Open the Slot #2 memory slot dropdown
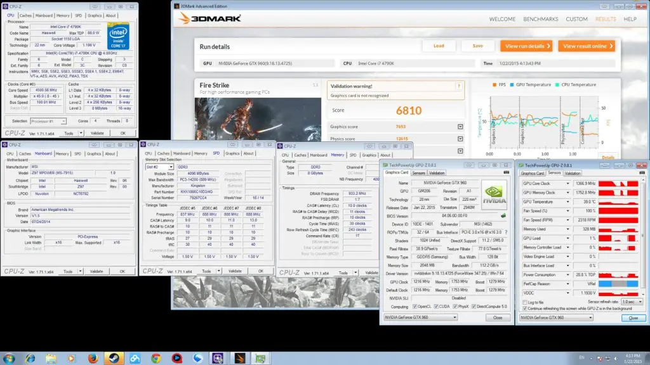 [159, 167]
